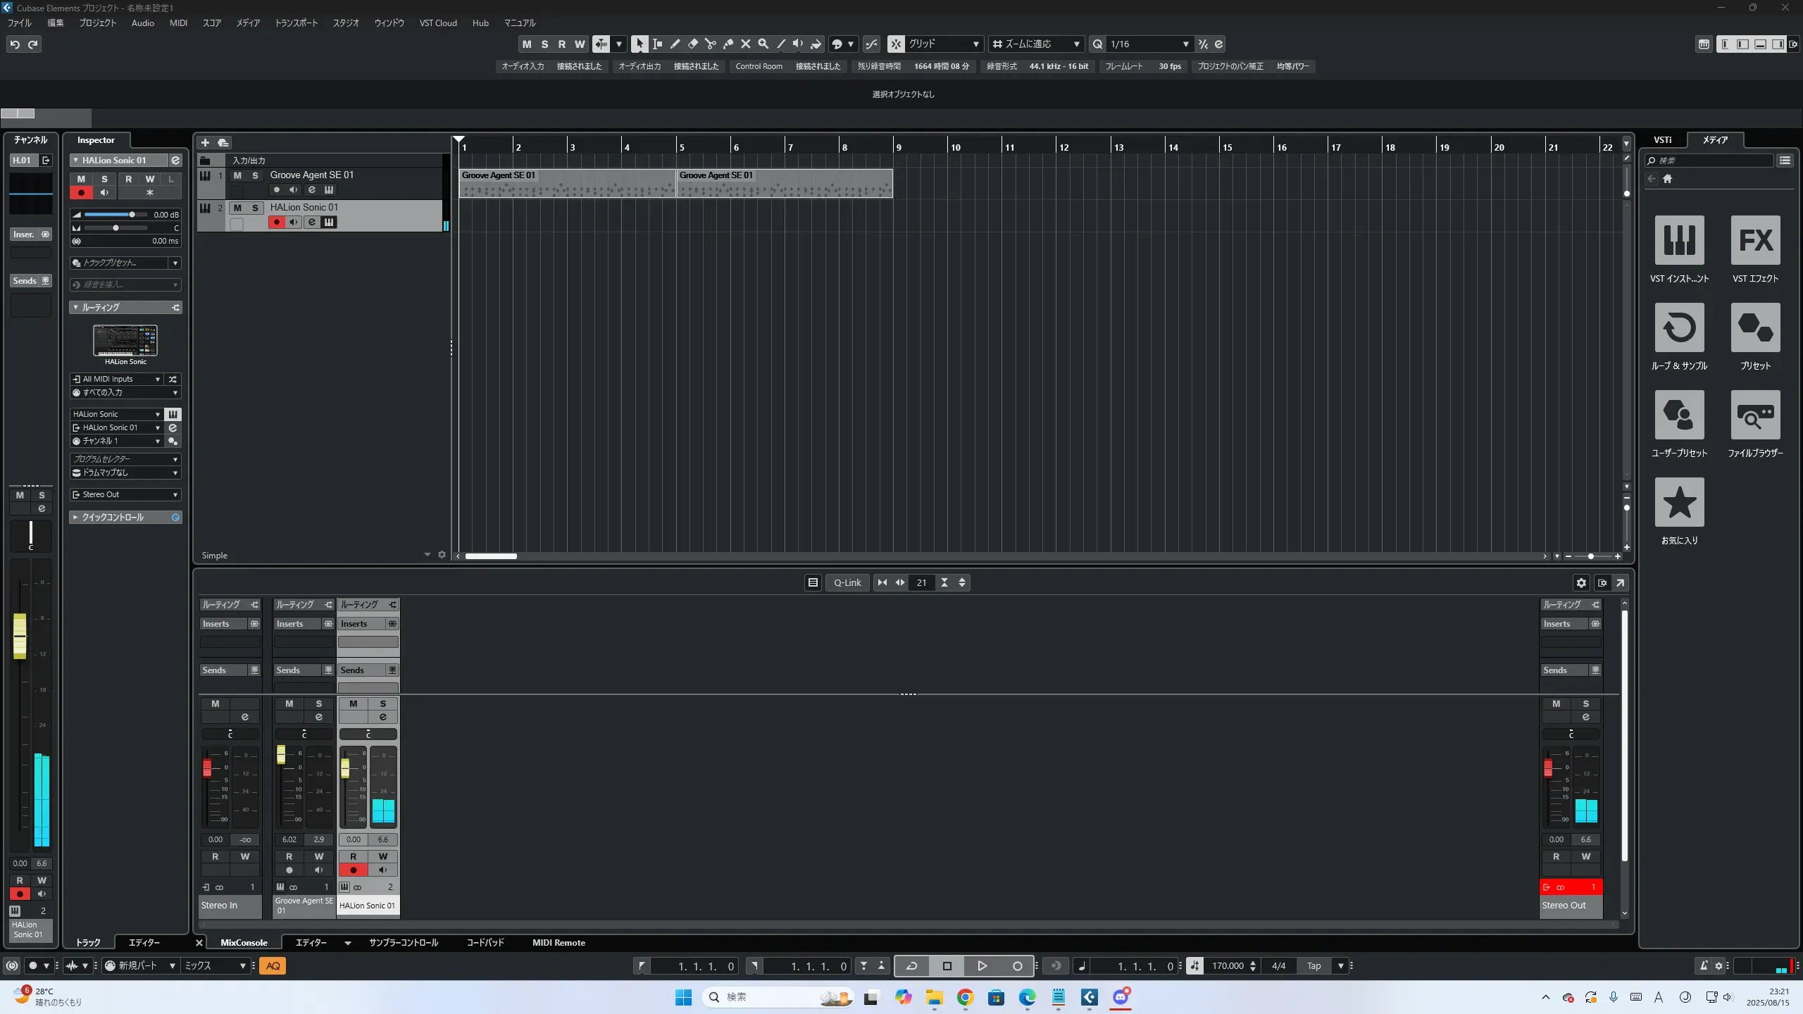1803x1014 pixels.
Task: Click the Tap tempo button
Action: [x=1314, y=966]
